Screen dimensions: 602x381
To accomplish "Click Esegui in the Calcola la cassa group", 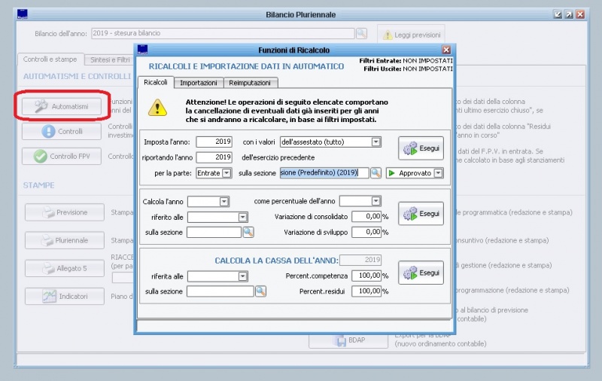I will pyautogui.click(x=421, y=273).
